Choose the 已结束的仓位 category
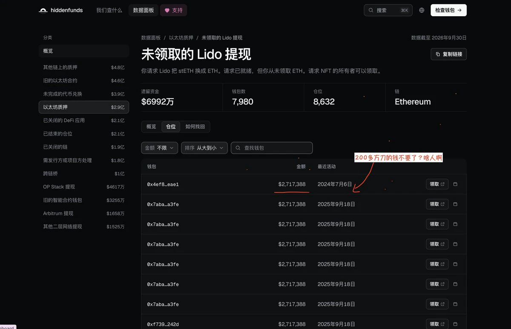 tap(83, 134)
